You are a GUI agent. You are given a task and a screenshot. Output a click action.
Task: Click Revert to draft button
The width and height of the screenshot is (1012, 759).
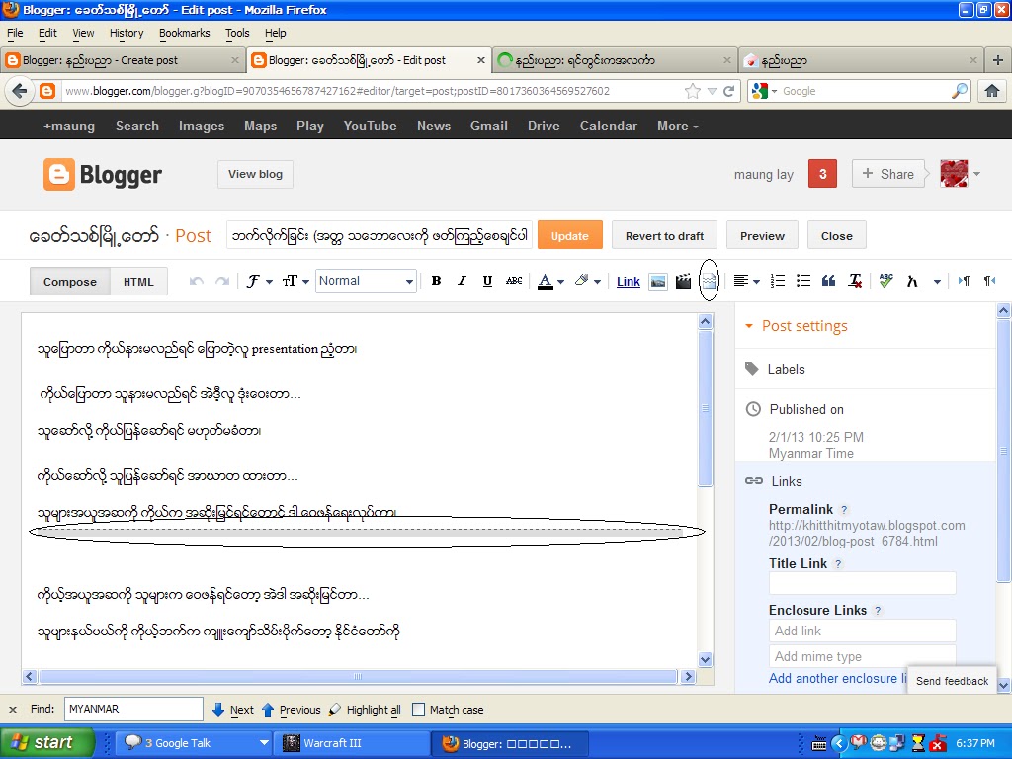pyautogui.click(x=664, y=235)
